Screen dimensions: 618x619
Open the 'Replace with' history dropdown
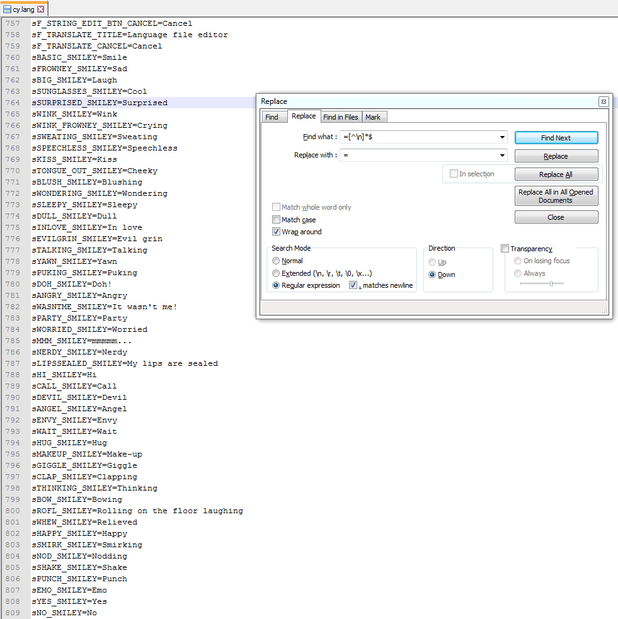(502, 156)
